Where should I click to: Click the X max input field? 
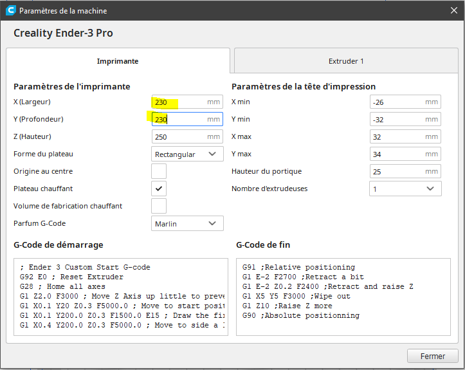click(x=405, y=137)
